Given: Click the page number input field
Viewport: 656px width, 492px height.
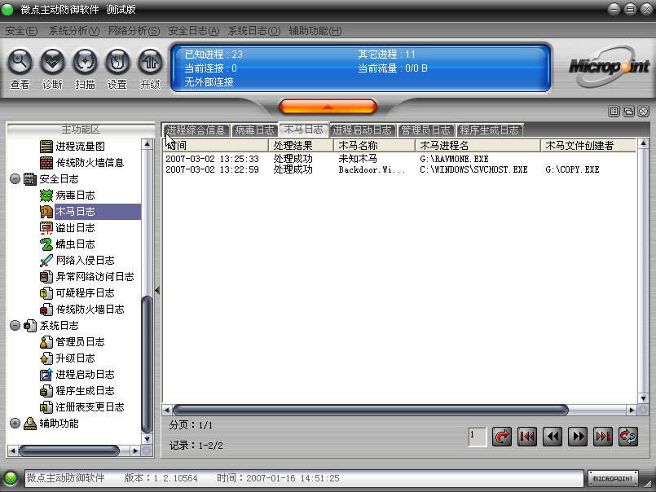Looking at the screenshot, I should (x=478, y=437).
